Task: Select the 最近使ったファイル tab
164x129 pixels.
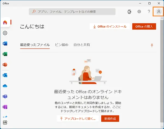Action: pos(35,45)
